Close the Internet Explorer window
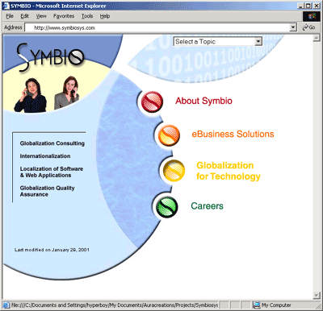This screenshot has width=323, height=311. pos(317,6)
